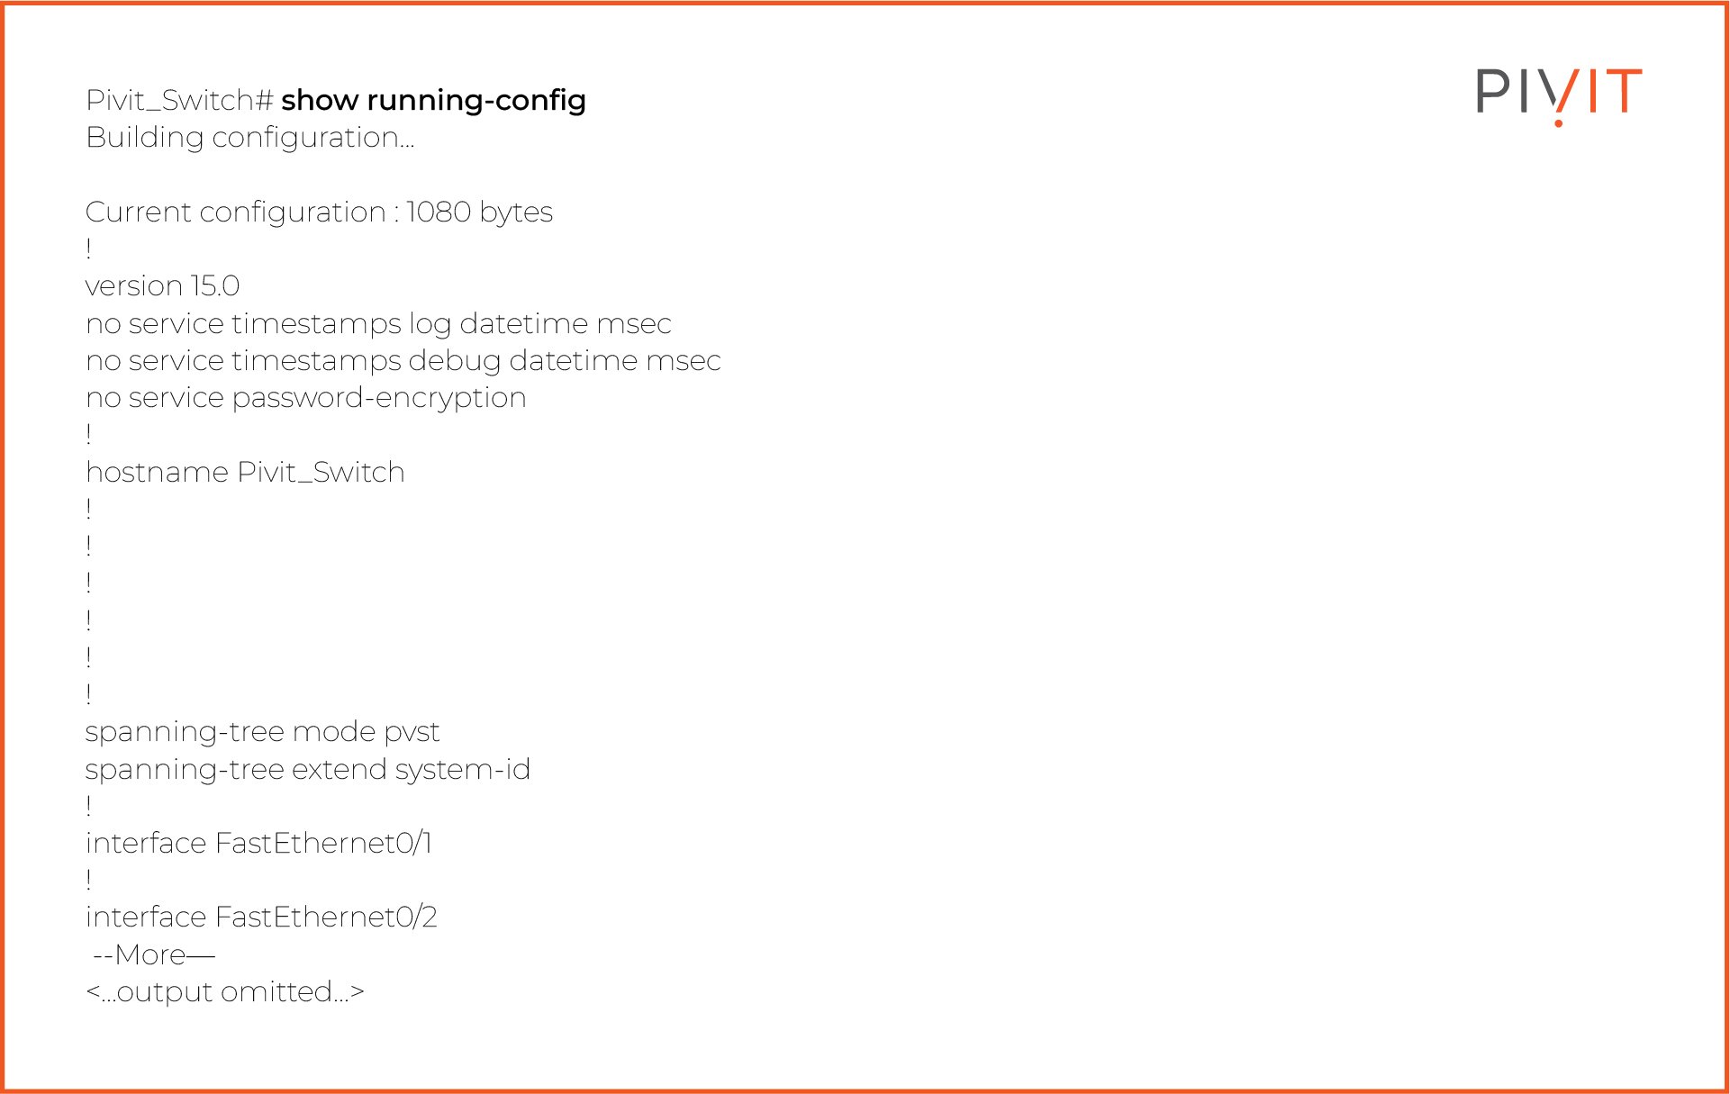Click the exclamation mark above version 15.0
Viewport: 1730px width, 1094px height.
pos(88,249)
